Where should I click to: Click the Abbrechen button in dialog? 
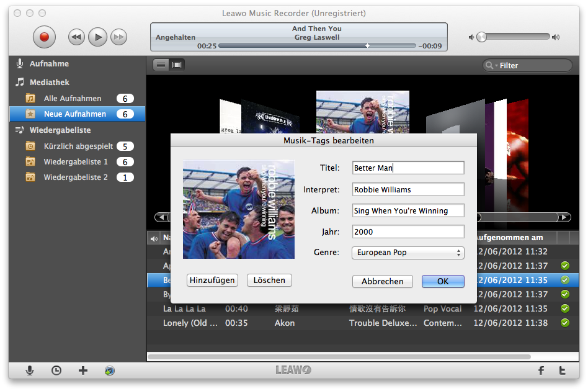[382, 281]
